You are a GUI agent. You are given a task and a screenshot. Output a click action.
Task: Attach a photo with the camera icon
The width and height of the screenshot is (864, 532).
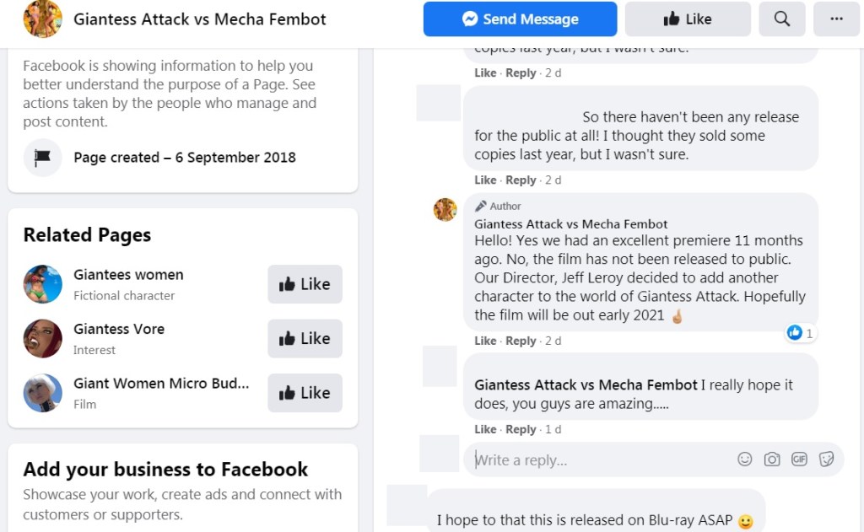tap(772, 459)
